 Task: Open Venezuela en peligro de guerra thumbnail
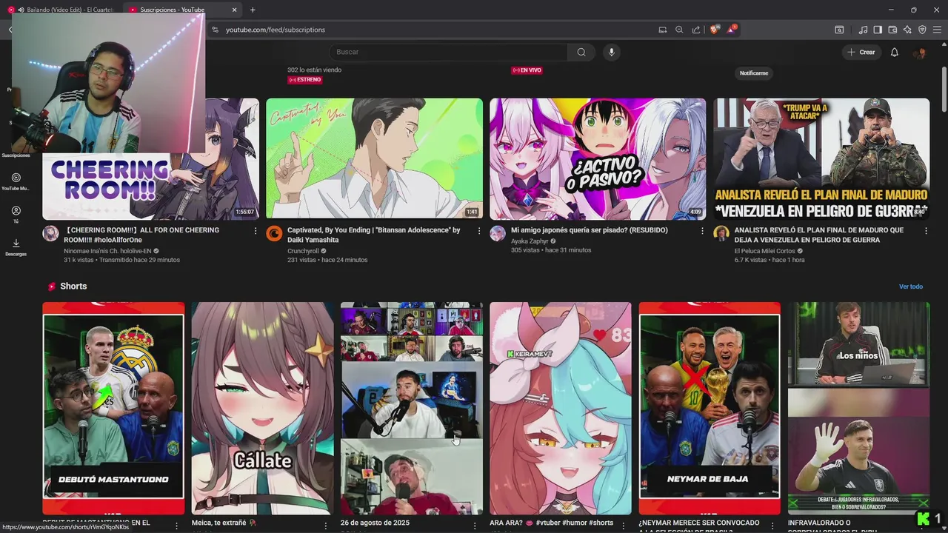(x=821, y=159)
